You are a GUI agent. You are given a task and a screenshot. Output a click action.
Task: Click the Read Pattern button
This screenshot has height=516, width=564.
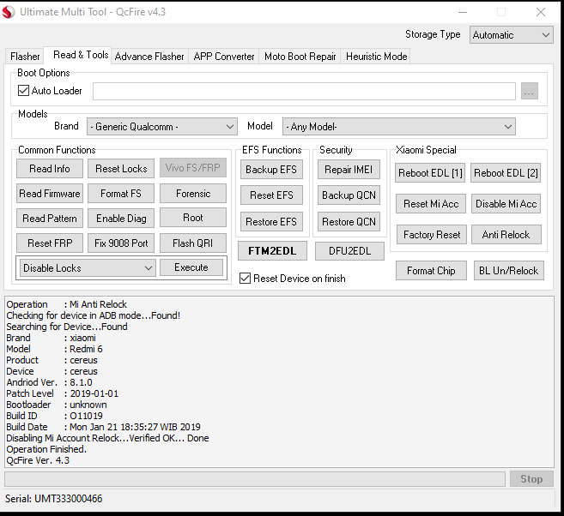pos(50,219)
